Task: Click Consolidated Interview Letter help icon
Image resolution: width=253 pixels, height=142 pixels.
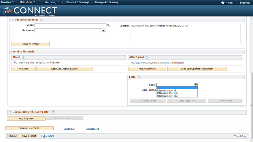Action: point(53,112)
